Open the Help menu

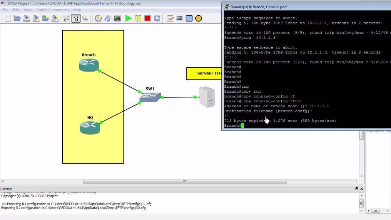pyautogui.click(x=77, y=10)
